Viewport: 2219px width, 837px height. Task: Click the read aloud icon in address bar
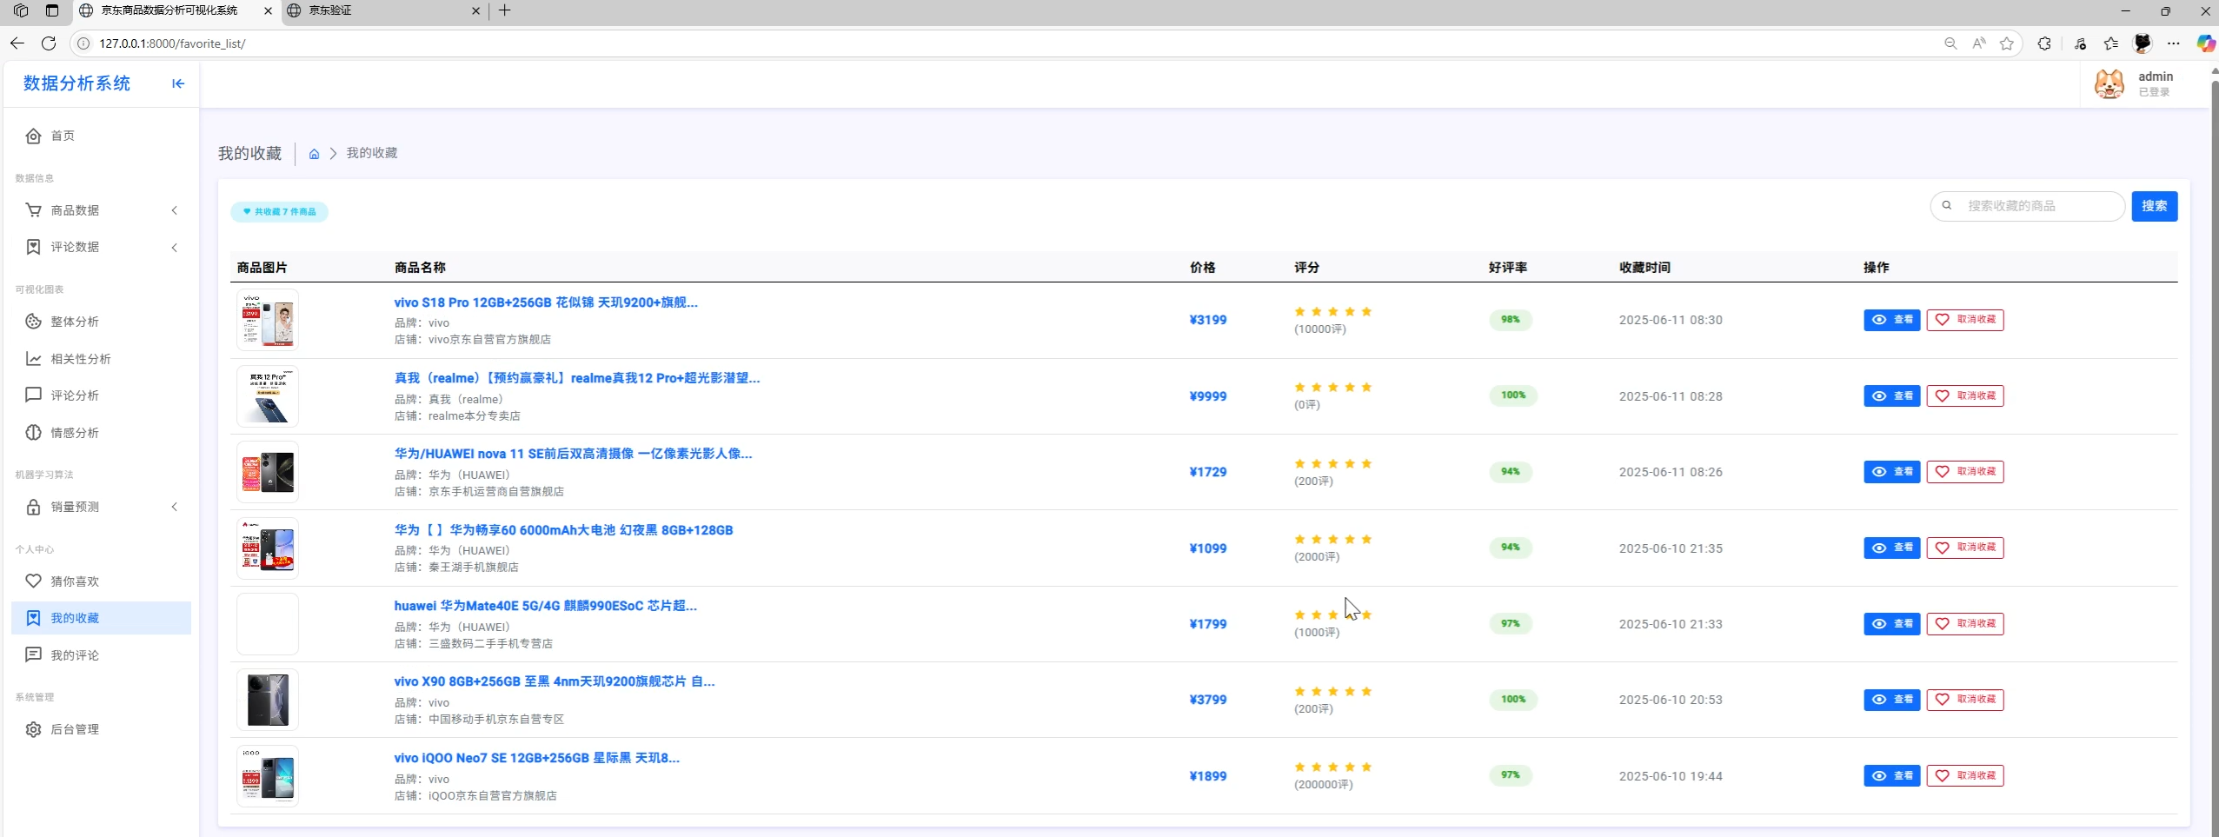(x=1979, y=43)
